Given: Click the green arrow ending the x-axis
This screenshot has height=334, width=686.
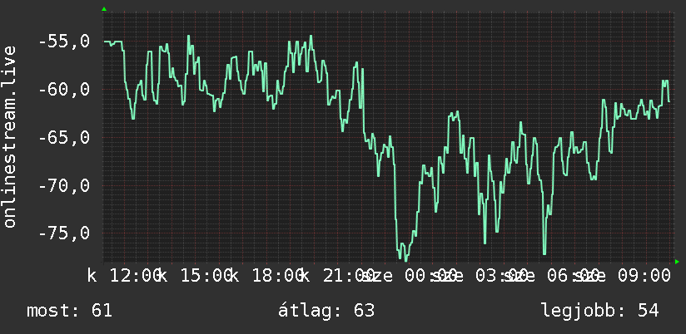Looking at the screenshot, I should coord(677,262).
